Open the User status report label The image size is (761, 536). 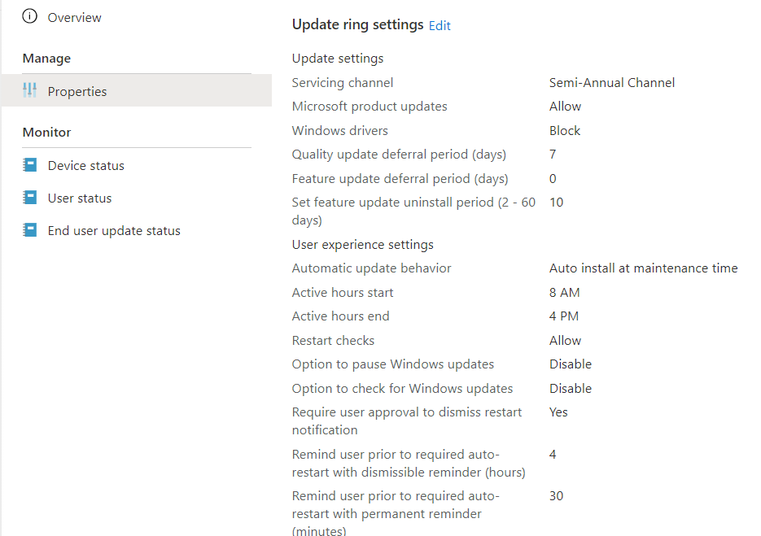pyautogui.click(x=80, y=198)
